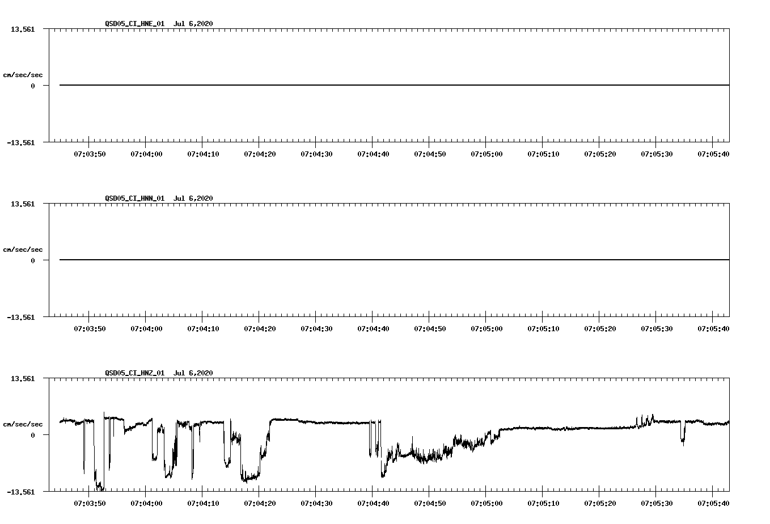Click the 07:04:50 time label on HNZ axis
This screenshot has width=770, height=524.
(430, 504)
